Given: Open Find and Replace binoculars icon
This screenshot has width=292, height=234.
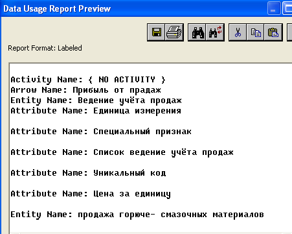Looking at the screenshot, I should [215, 32].
